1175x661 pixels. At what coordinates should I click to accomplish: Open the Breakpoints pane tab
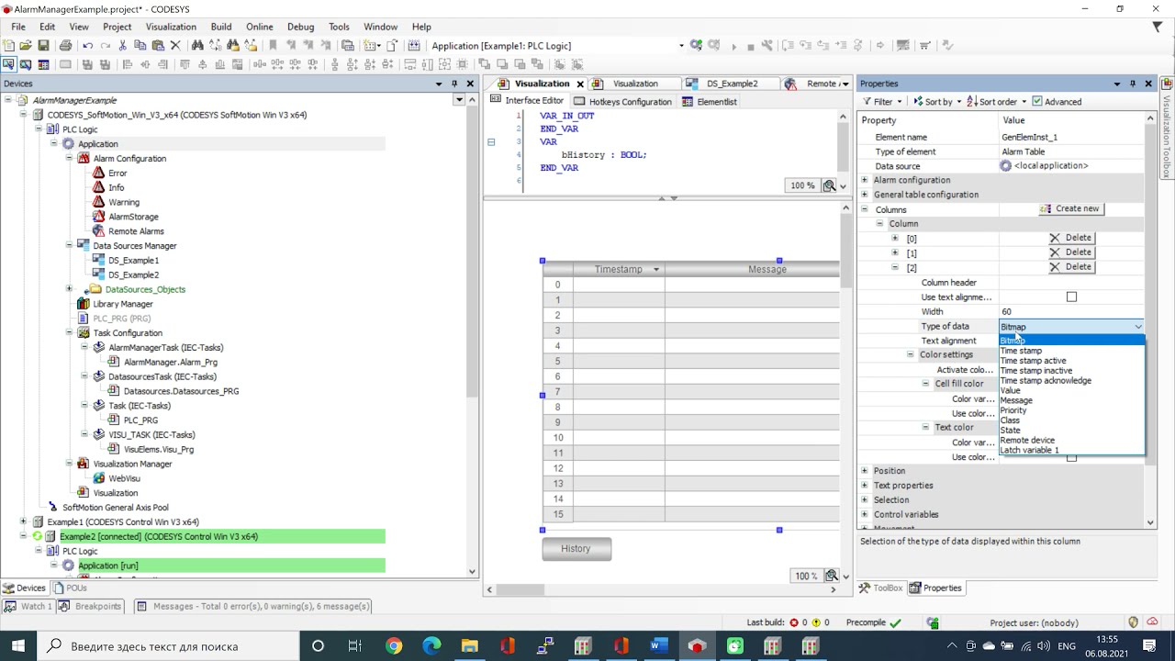(91, 606)
